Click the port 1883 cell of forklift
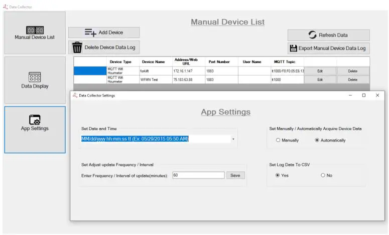This screenshot has height=235, width=389. [221, 71]
